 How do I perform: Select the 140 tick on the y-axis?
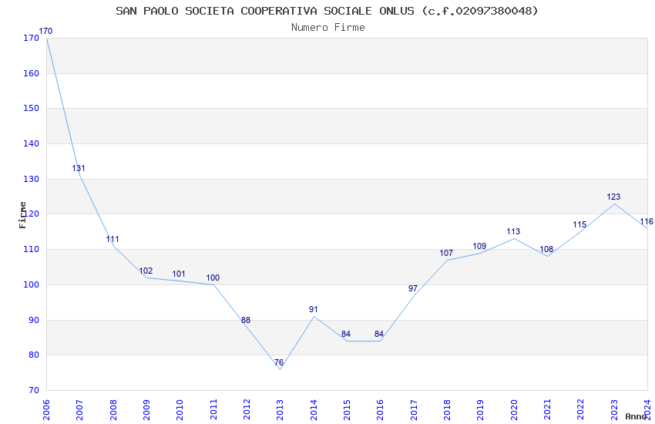[32, 143]
